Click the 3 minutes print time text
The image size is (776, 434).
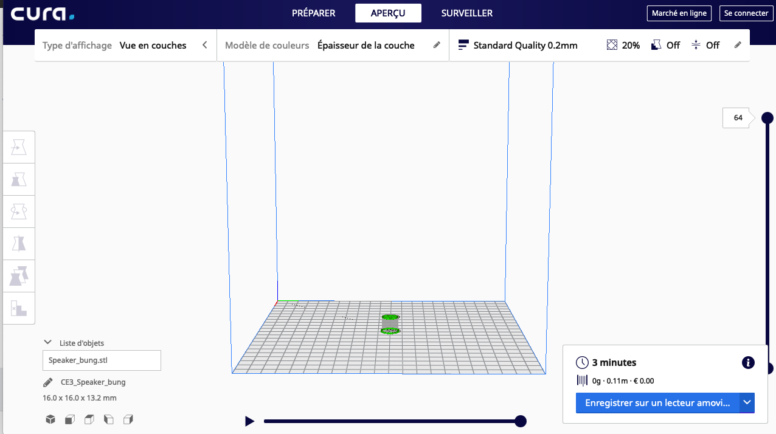pos(614,363)
